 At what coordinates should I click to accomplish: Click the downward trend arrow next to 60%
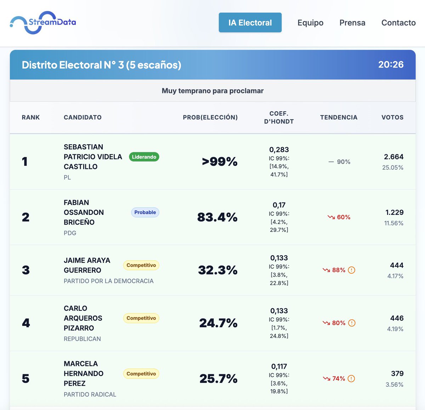click(331, 217)
